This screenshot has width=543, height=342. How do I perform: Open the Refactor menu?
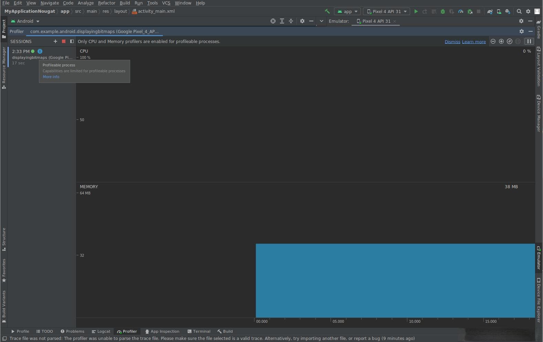[x=106, y=3]
